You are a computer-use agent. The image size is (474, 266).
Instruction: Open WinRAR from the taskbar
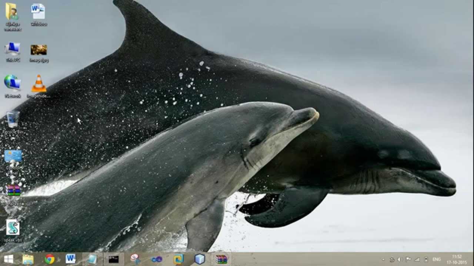(x=221, y=259)
